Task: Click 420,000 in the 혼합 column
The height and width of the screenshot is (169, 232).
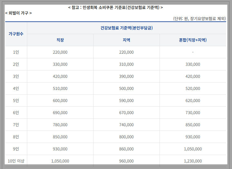Action: [193, 76]
